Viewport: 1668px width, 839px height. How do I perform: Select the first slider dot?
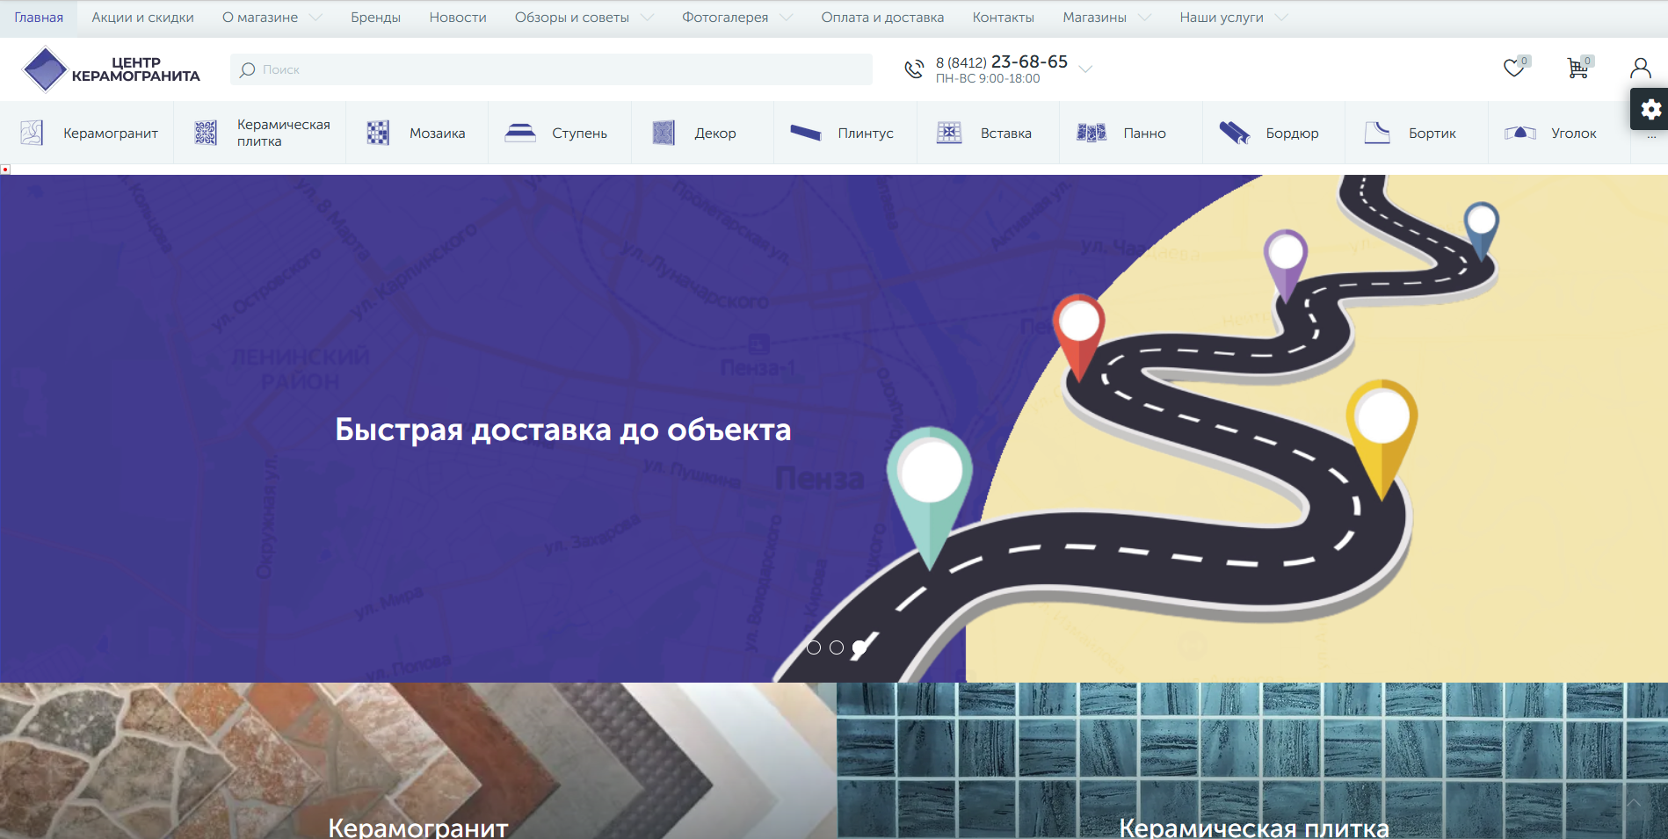[814, 647]
